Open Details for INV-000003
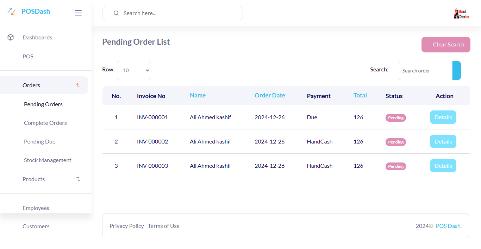 pos(443,166)
